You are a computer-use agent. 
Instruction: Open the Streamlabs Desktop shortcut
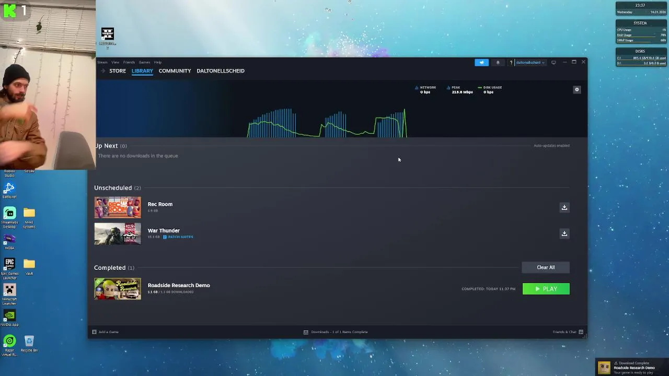tap(9, 218)
